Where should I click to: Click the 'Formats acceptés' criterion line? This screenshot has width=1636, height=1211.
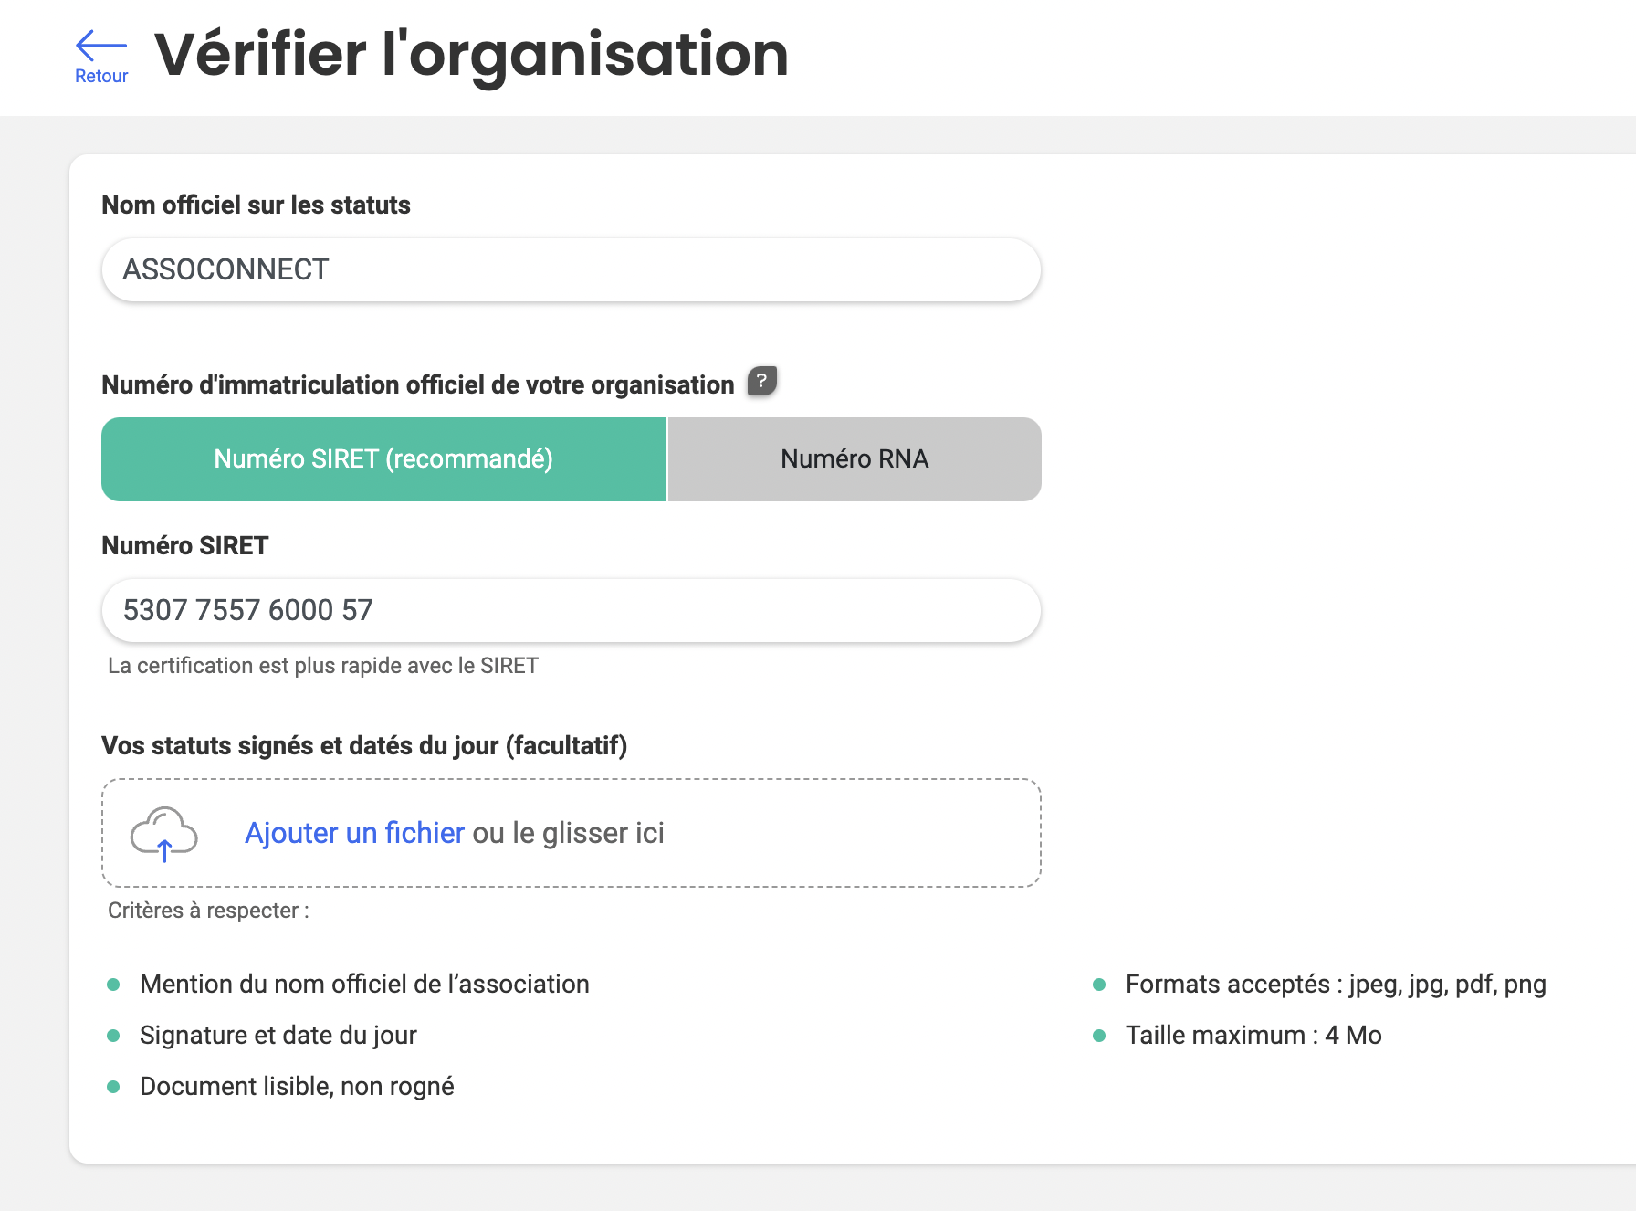point(1336,985)
